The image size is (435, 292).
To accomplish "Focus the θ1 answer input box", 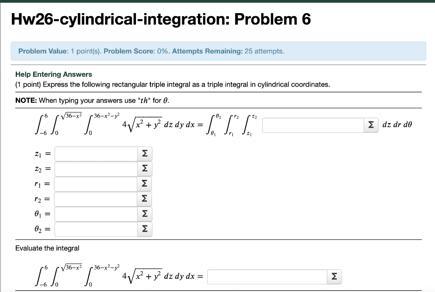I will point(96,214).
